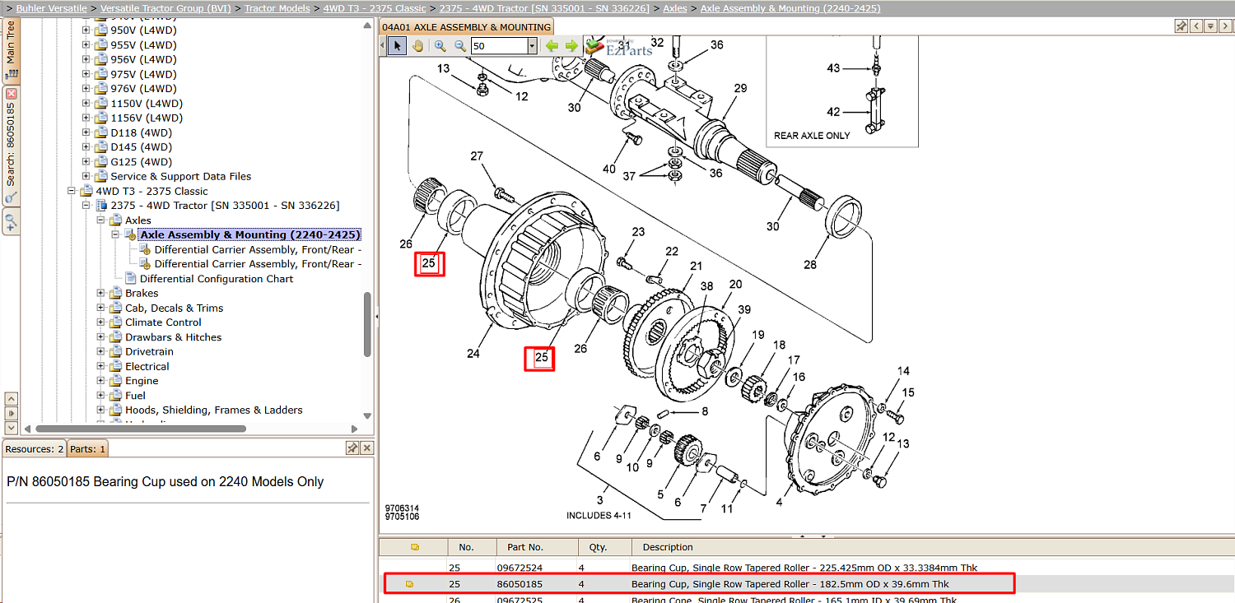The width and height of the screenshot is (1235, 603).
Task: Select Cab, Decals & Trims in tree
Action: (x=175, y=308)
